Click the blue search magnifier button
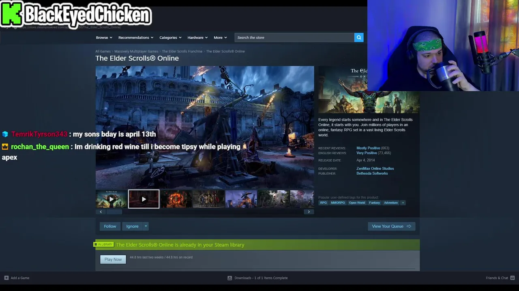The height and width of the screenshot is (291, 519). coord(359,38)
